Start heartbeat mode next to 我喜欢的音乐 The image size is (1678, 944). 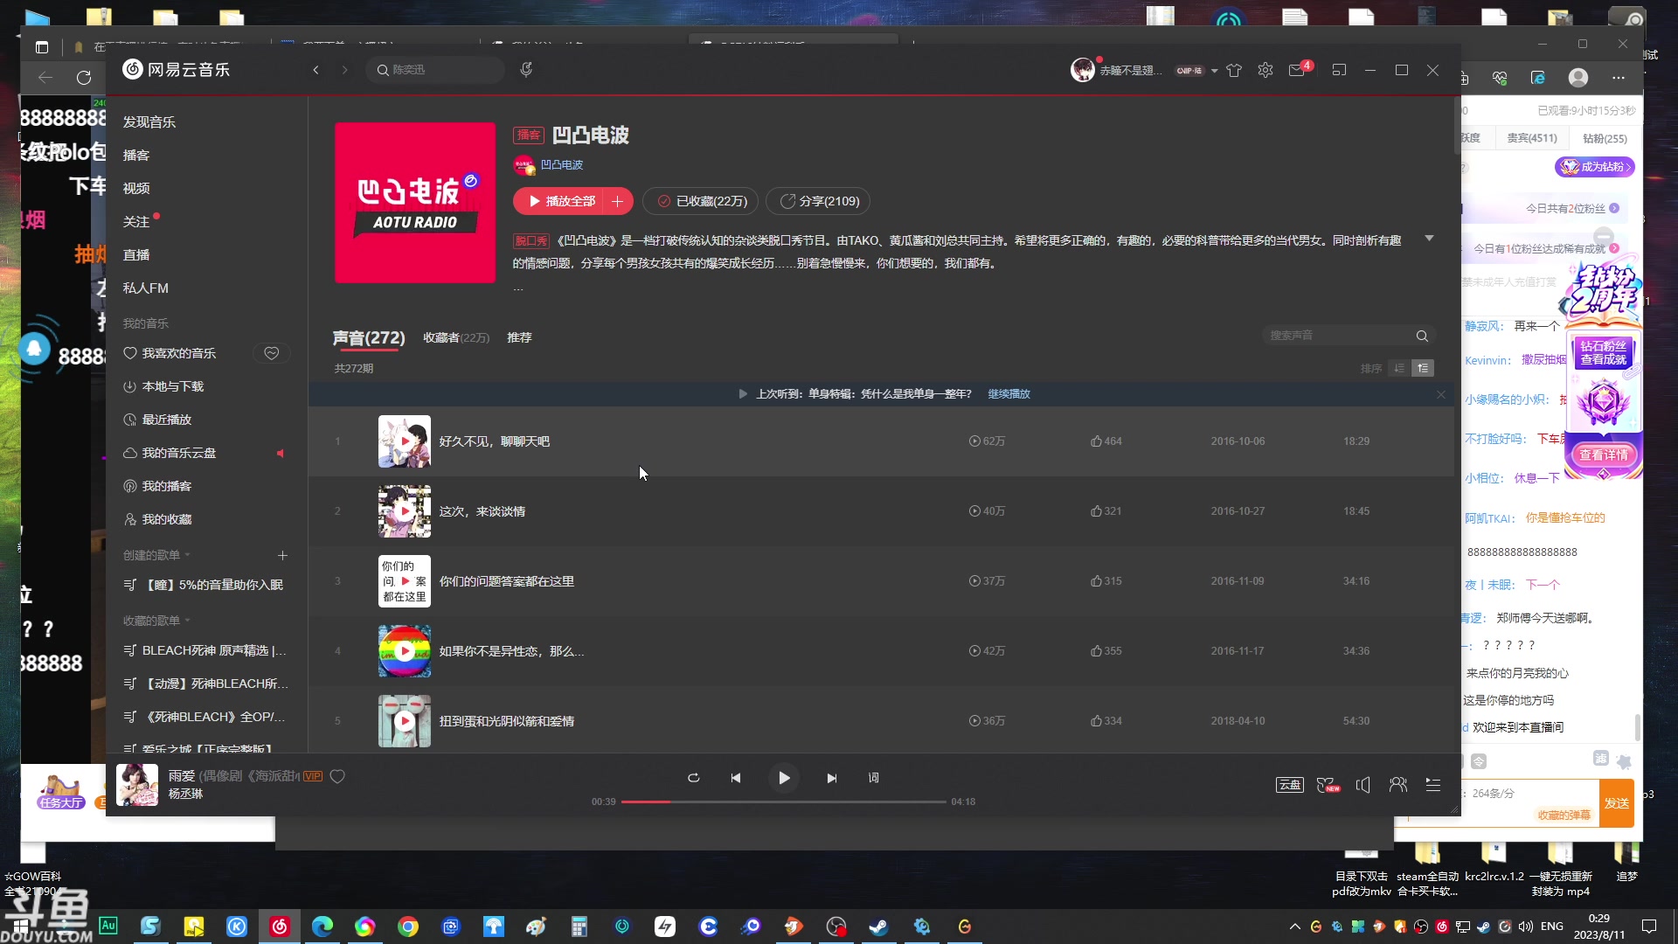[x=272, y=353]
